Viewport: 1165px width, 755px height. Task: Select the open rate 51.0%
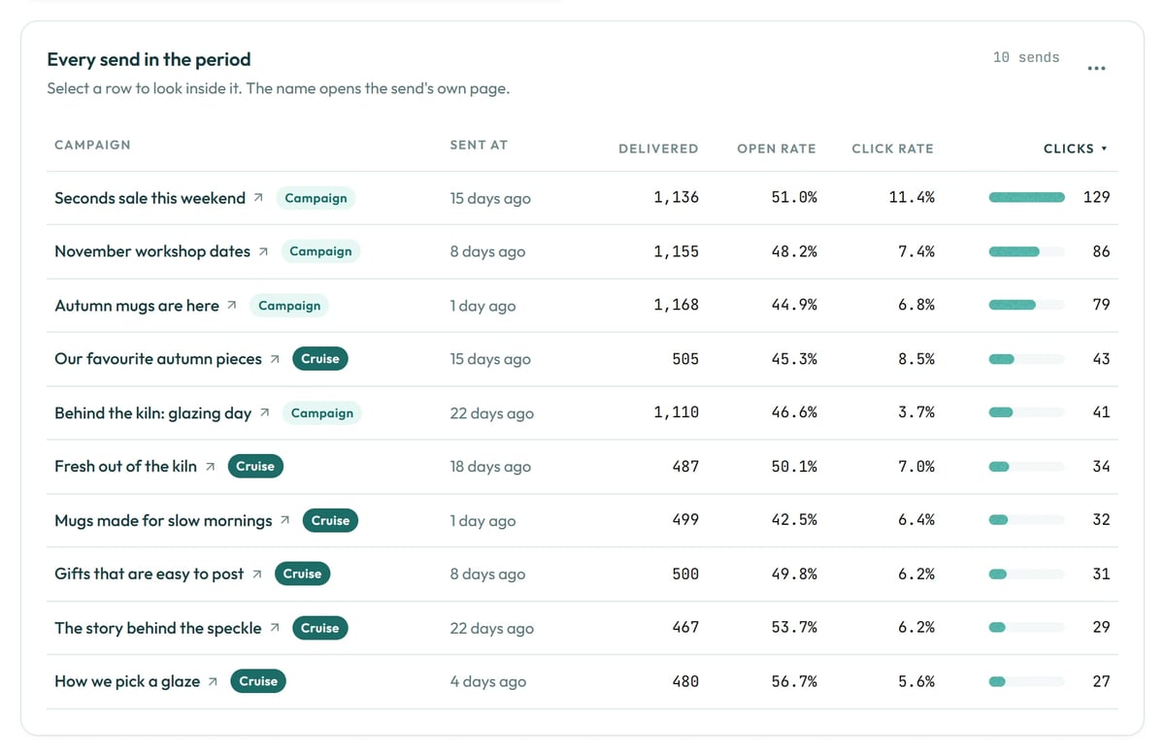pyautogui.click(x=794, y=198)
